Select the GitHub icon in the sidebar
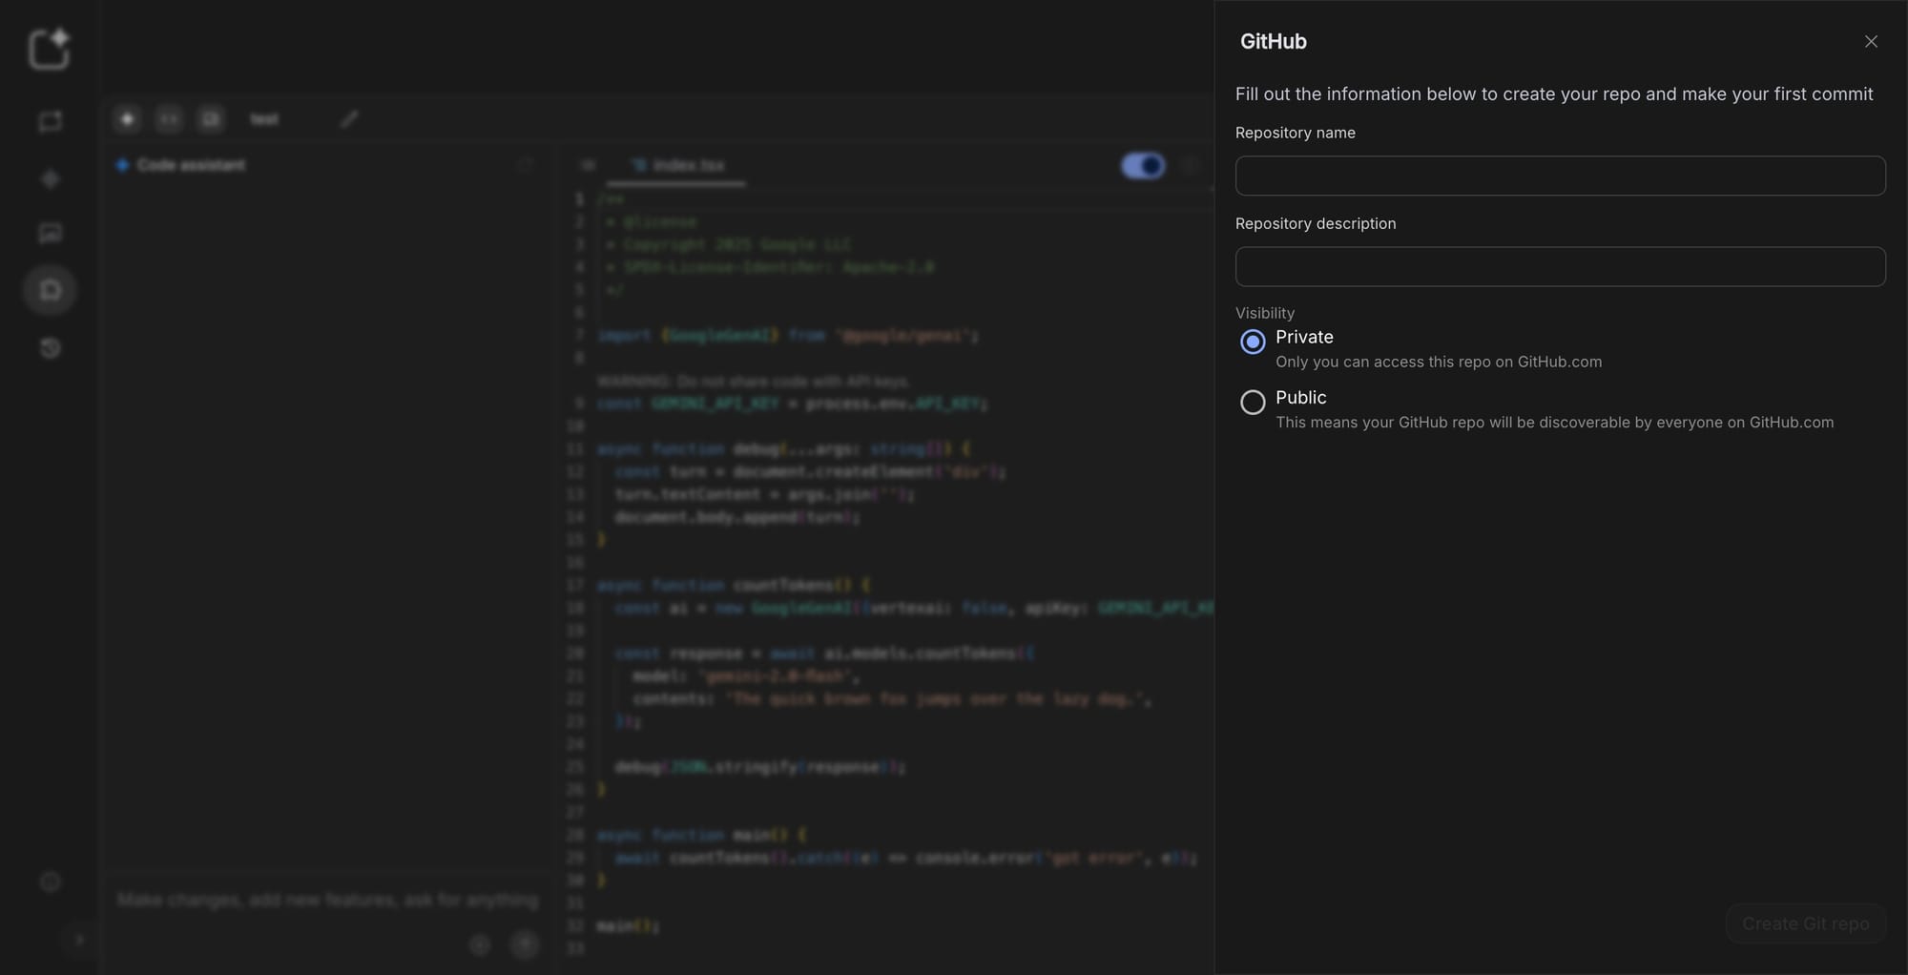 click(x=50, y=289)
